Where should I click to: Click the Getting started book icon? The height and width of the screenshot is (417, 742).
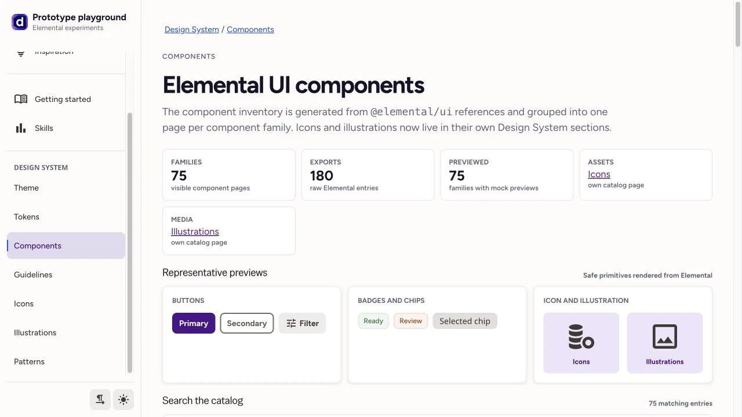(x=21, y=99)
